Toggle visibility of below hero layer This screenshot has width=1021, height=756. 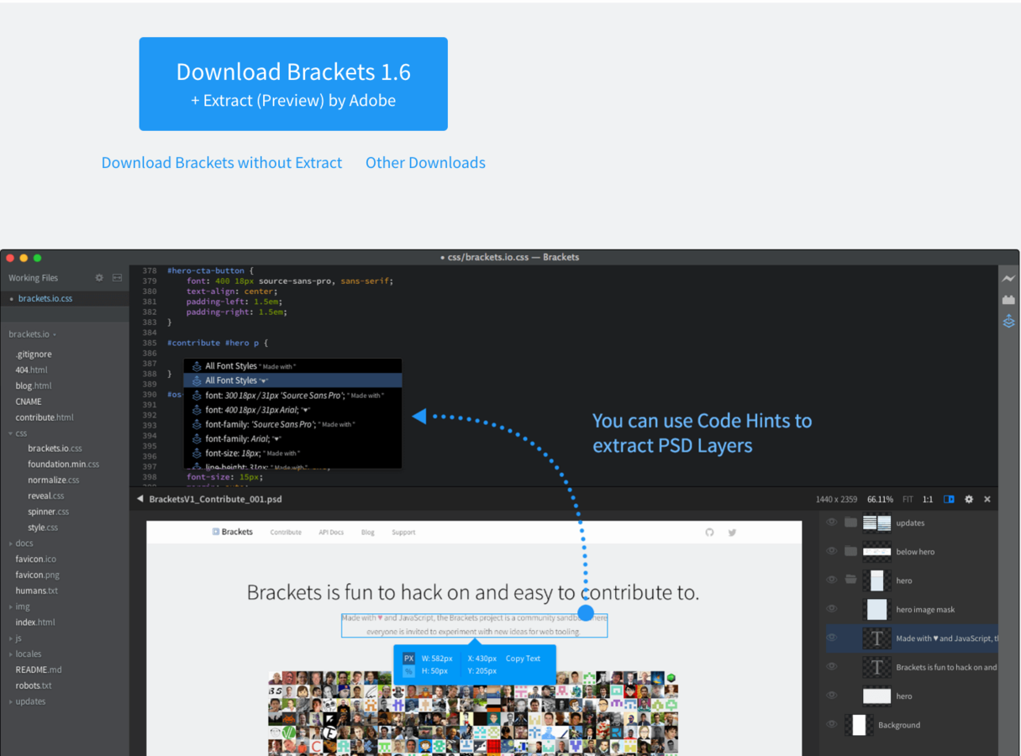(832, 551)
